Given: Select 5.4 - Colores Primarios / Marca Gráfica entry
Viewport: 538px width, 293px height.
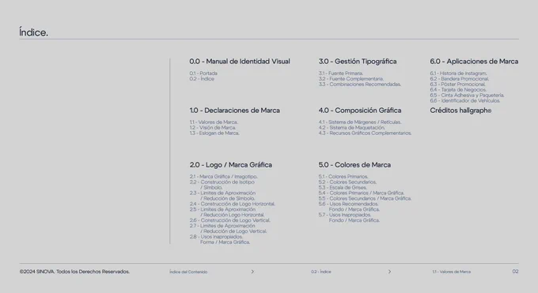Looking at the screenshot, I should tap(362, 193).
